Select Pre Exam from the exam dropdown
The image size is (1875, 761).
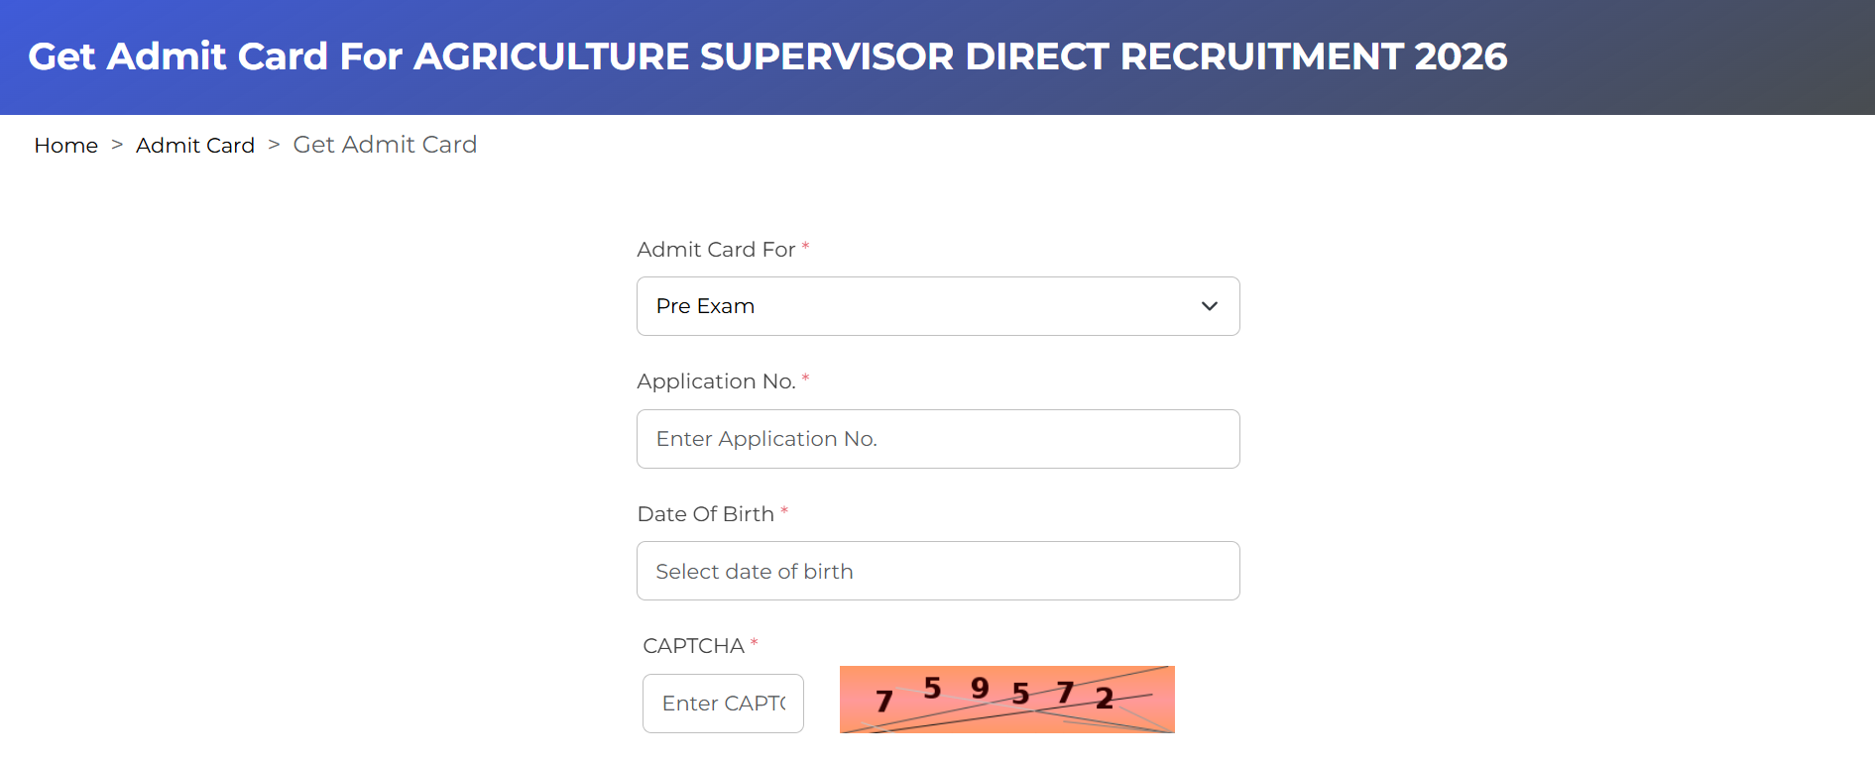[x=937, y=306]
